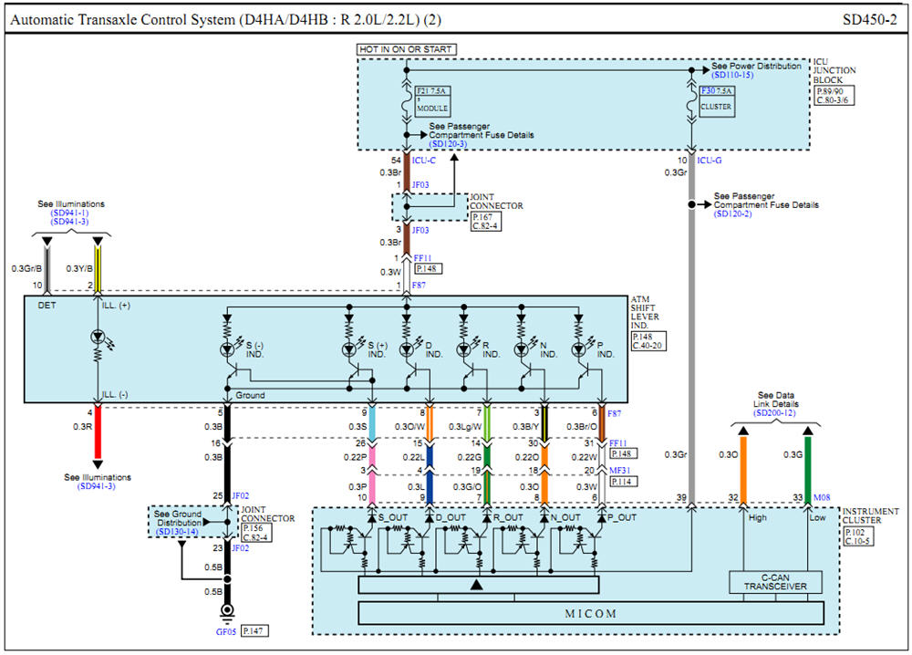This screenshot has height=655, width=912.
Task: Click the red 0.3R illumination wire
Action: tap(98, 432)
